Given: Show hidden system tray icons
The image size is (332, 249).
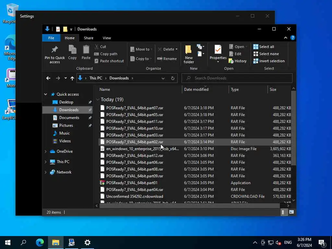Looking at the screenshot, I should [x=255, y=243].
